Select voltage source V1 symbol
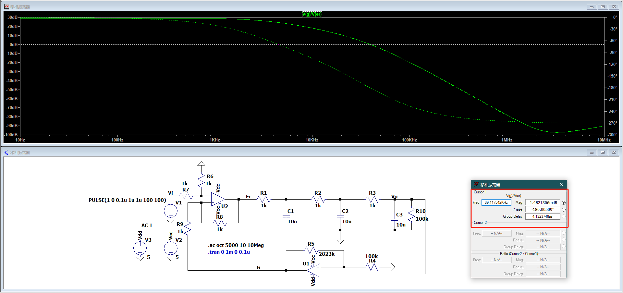Image resolution: width=623 pixels, height=293 pixels. 171,211
